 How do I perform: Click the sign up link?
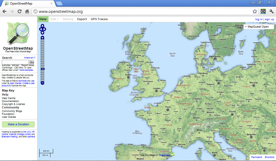click(x=270, y=19)
